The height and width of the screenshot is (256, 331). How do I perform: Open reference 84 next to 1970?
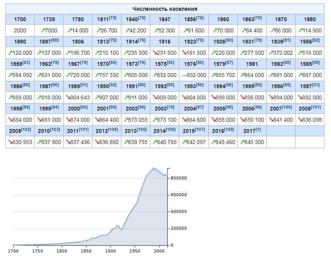click(x=113, y=62)
